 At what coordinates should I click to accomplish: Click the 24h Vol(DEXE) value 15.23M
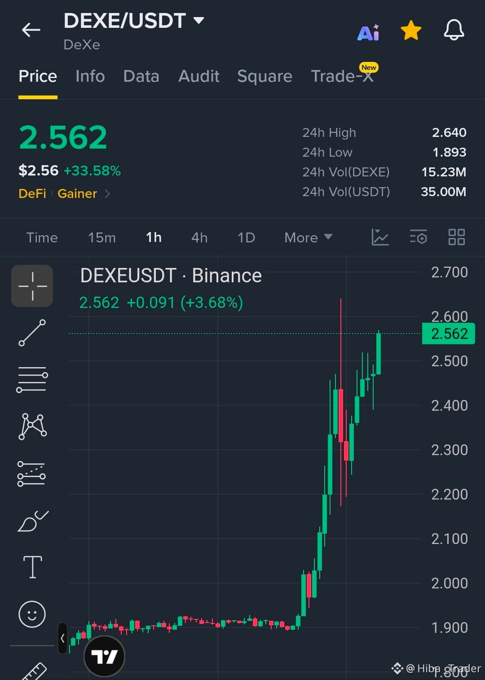pos(444,172)
